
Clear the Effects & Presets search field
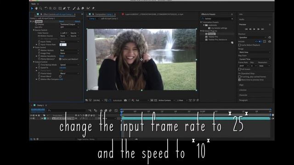232,19
